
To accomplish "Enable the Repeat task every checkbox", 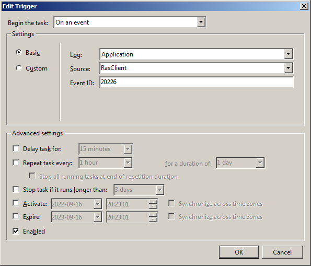I will [16, 163].
